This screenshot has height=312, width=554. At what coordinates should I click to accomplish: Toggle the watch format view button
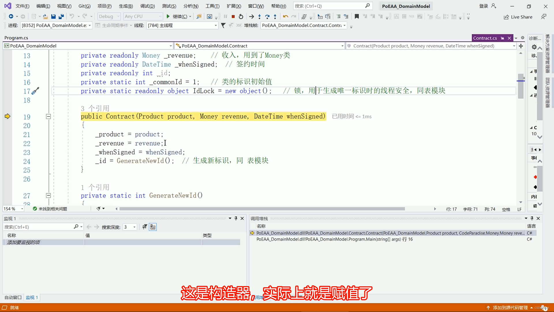[x=145, y=227]
